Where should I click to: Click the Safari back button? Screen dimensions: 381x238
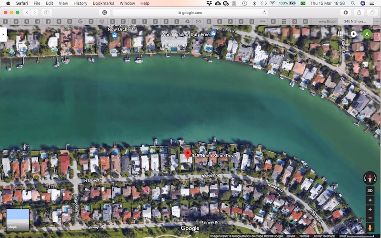pyautogui.click(x=26, y=12)
